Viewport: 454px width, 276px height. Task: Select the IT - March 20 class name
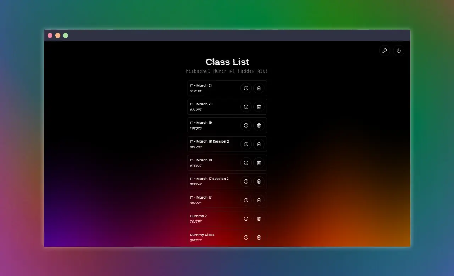coord(201,104)
